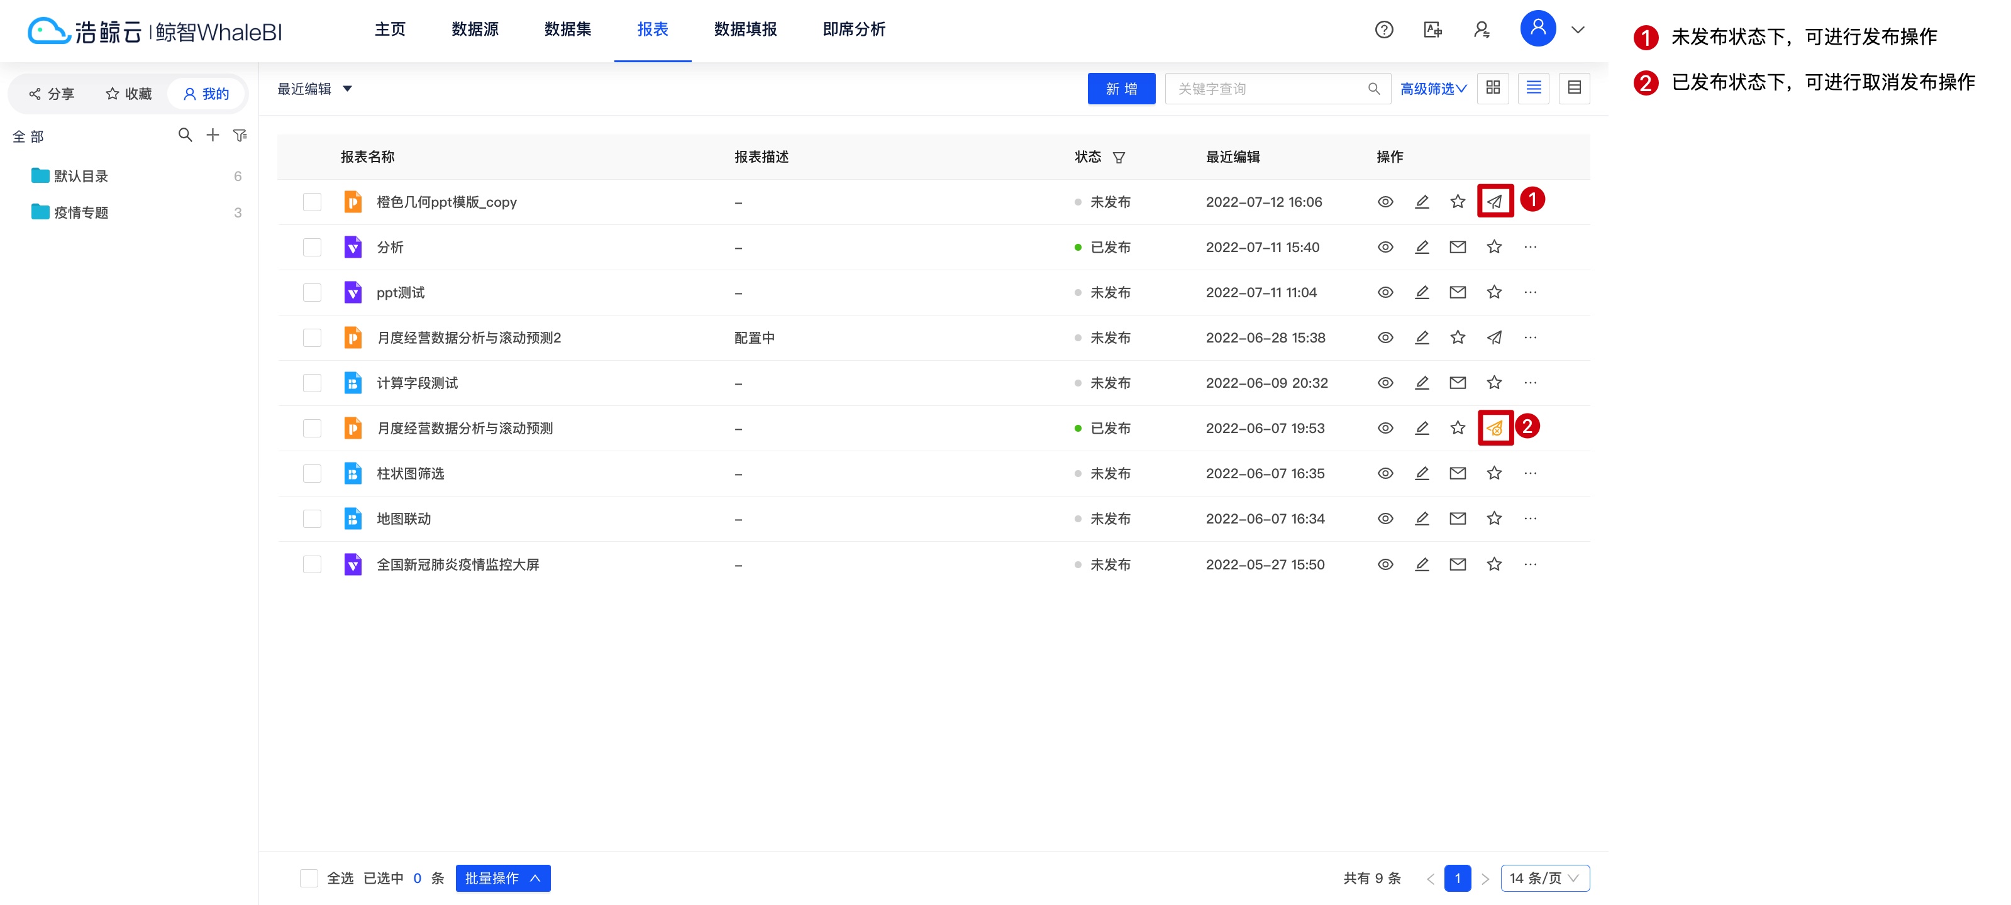Send 分析 report by mail
Screen dimensions: 2011x905
click(x=1458, y=248)
